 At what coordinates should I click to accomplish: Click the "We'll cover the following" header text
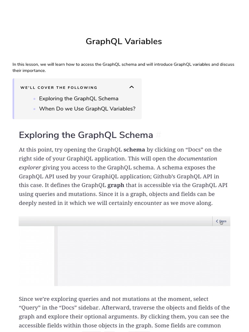(59, 88)
